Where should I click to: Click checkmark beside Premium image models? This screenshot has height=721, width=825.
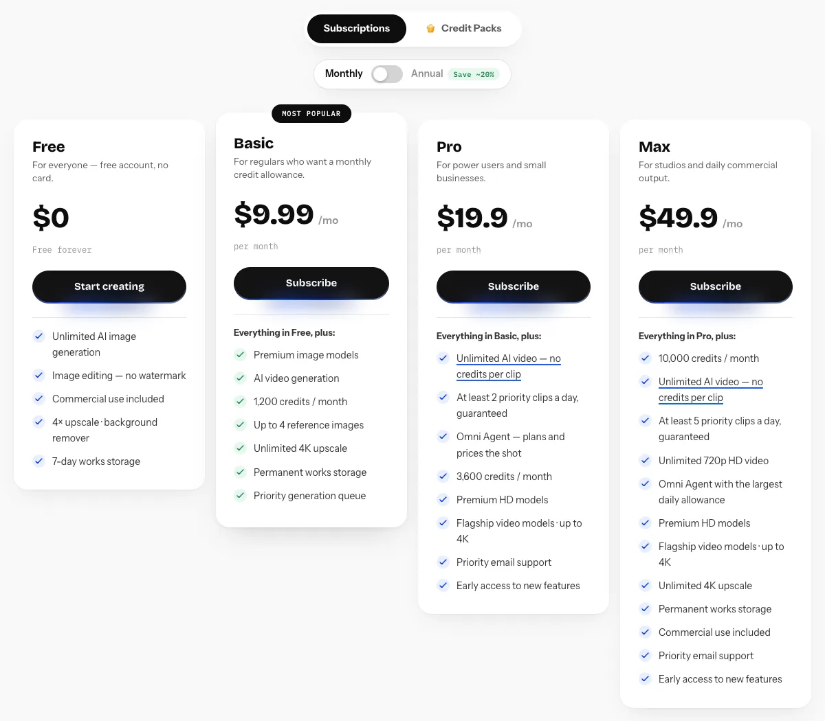[x=241, y=355]
